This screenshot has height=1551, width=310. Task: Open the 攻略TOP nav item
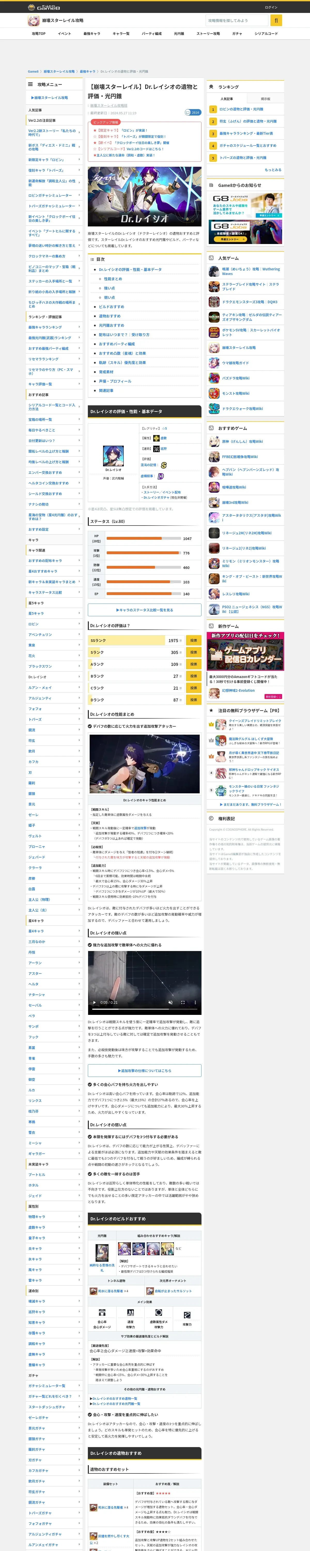pos(38,34)
